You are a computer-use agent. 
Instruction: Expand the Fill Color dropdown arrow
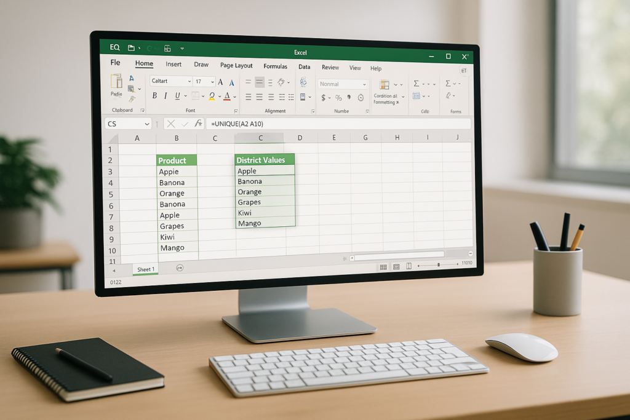click(x=220, y=97)
